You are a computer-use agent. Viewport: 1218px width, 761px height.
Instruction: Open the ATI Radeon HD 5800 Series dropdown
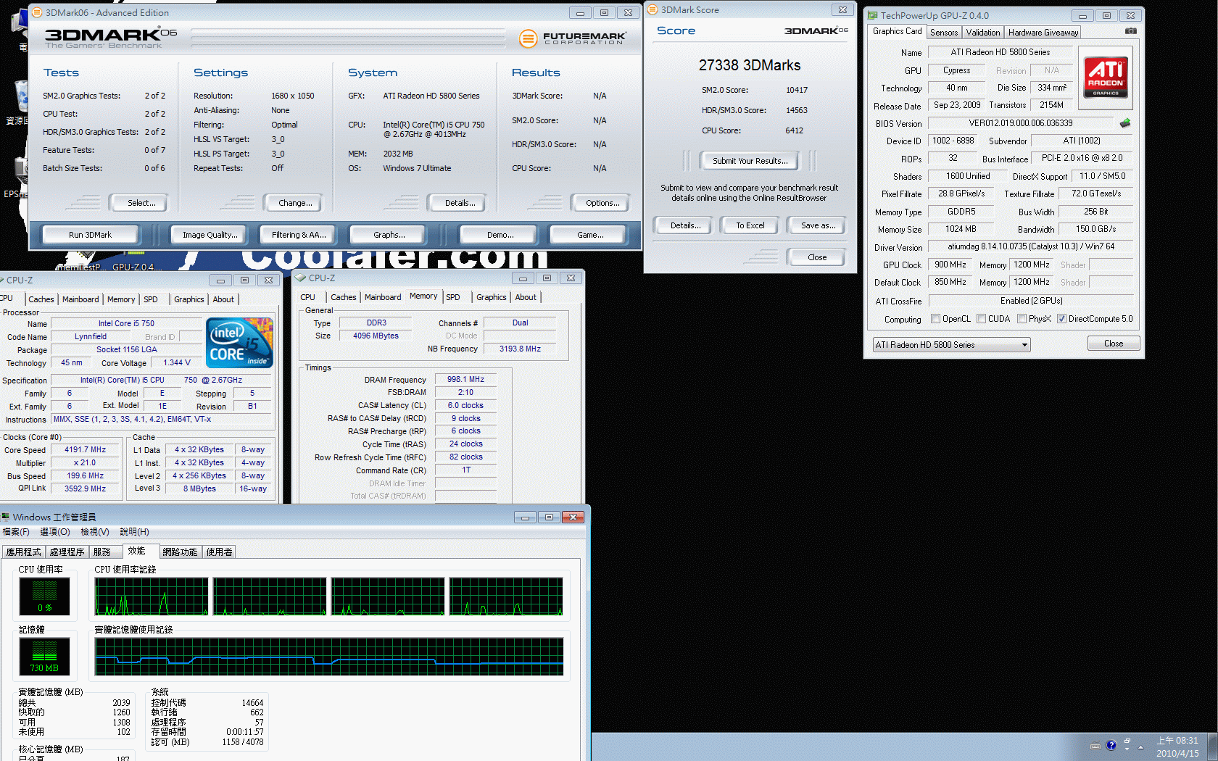[951, 344]
